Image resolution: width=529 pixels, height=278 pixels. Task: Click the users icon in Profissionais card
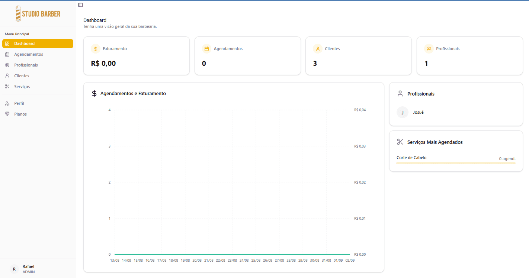(x=429, y=49)
